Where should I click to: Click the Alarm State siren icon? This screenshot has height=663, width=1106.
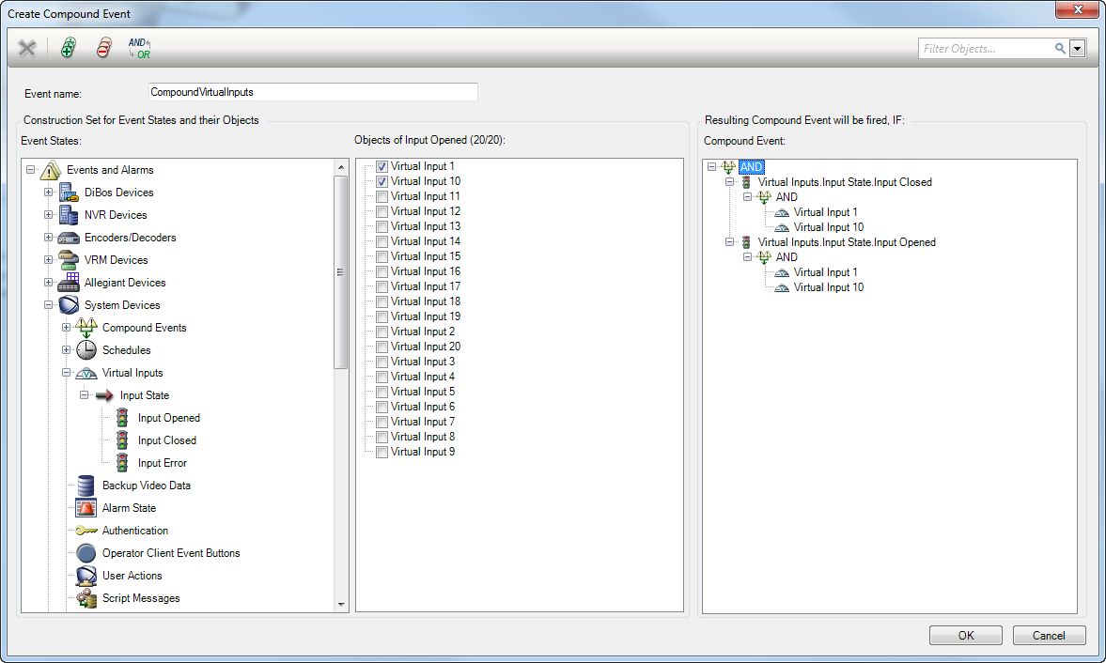click(x=86, y=508)
